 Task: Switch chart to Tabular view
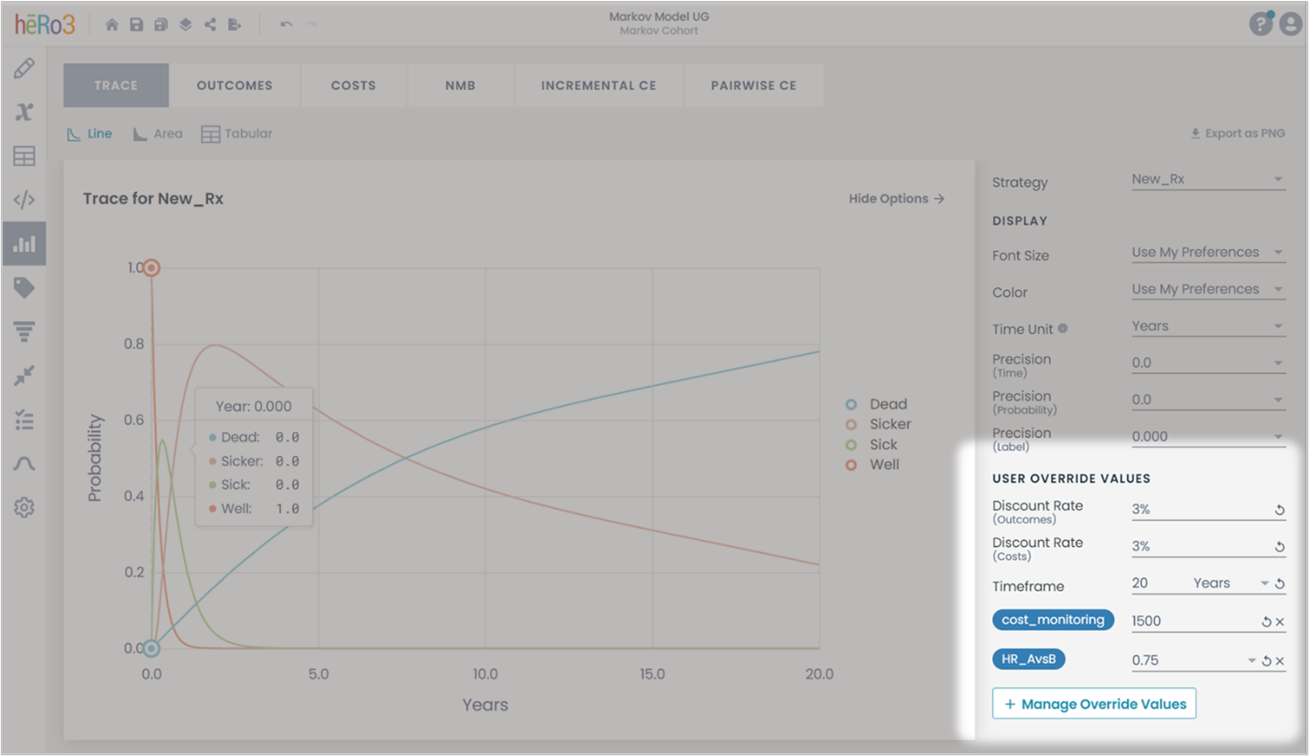(236, 133)
